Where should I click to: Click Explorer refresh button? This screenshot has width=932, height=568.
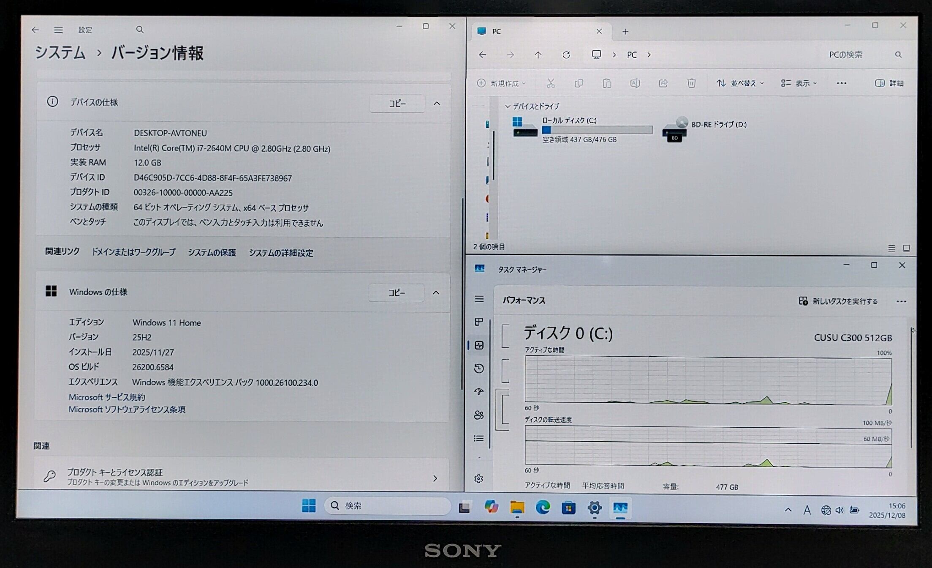tap(566, 55)
